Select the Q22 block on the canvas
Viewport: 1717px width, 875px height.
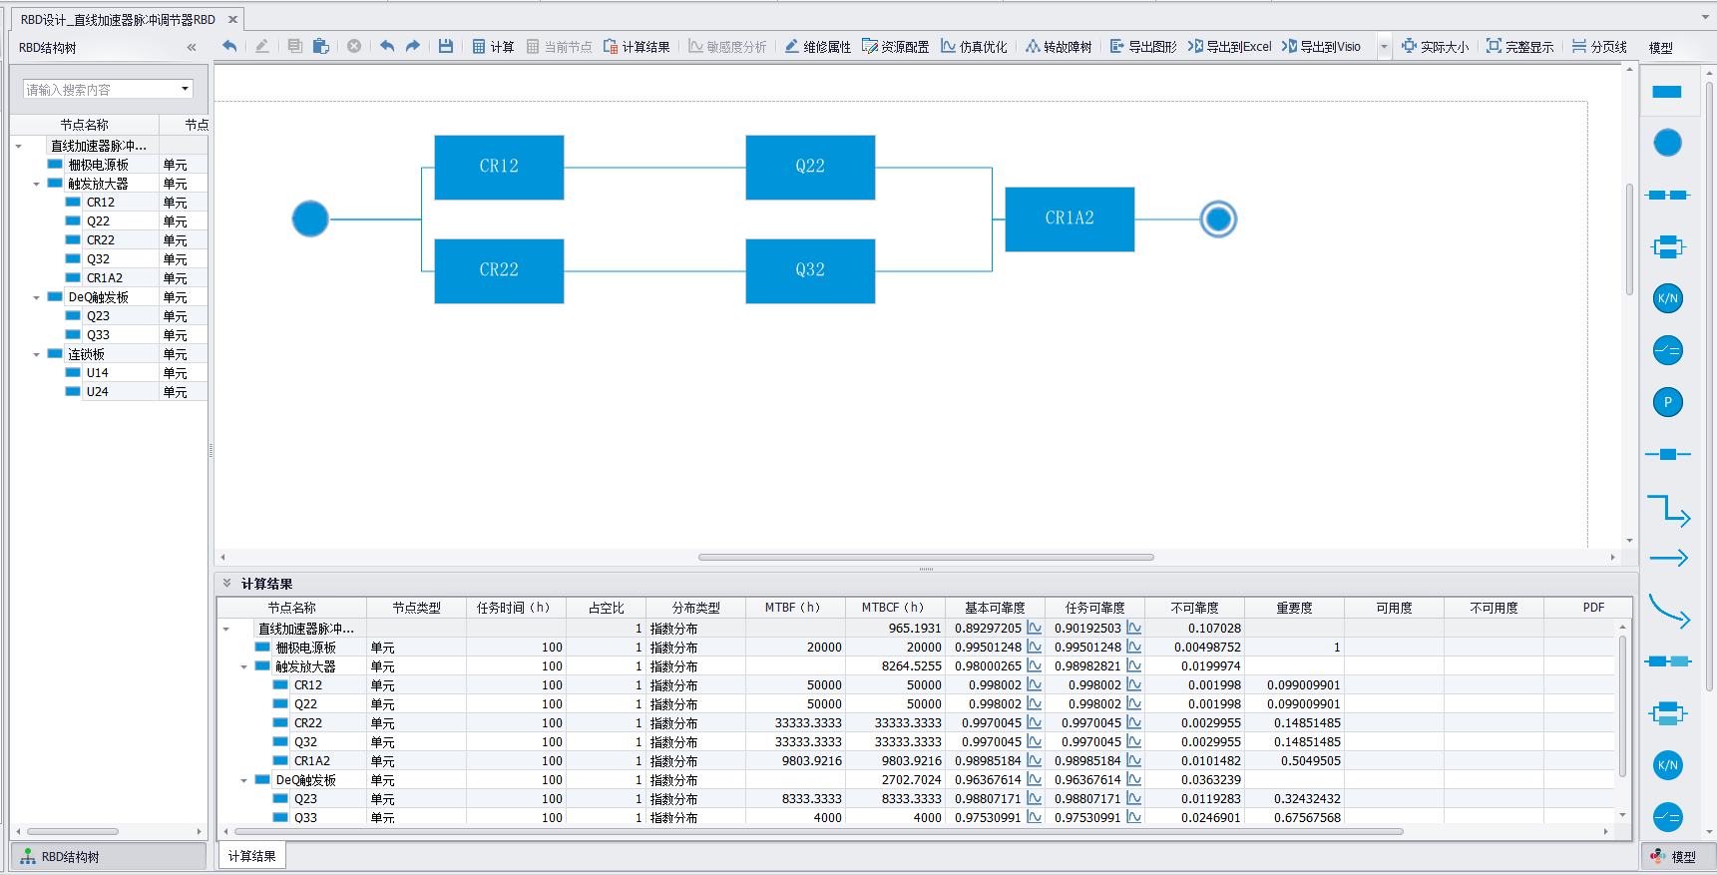tap(810, 167)
